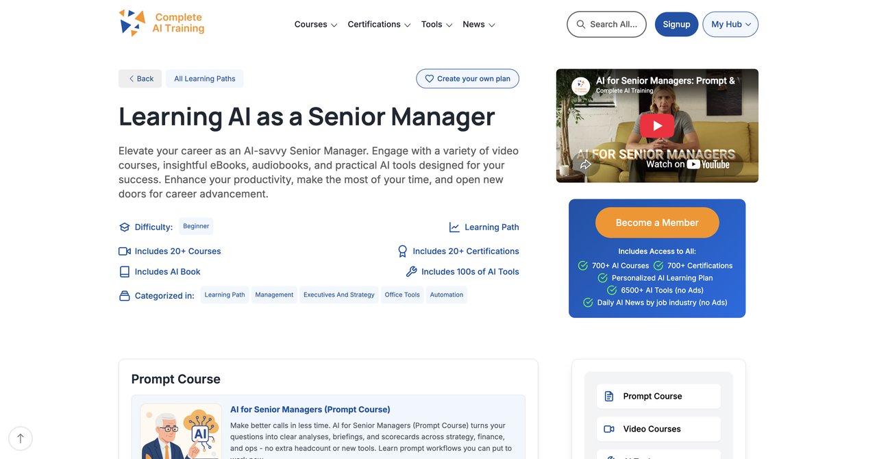The height and width of the screenshot is (459, 877).
Task: Click the Learning Path category tag
Action: click(225, 295)
